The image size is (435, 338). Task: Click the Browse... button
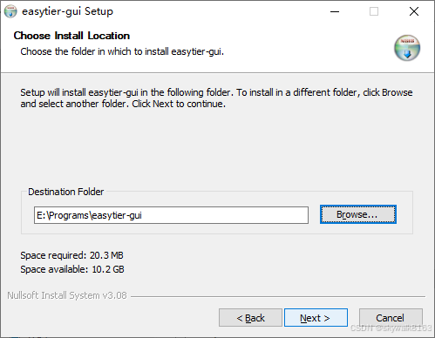(x=358, y=214)
